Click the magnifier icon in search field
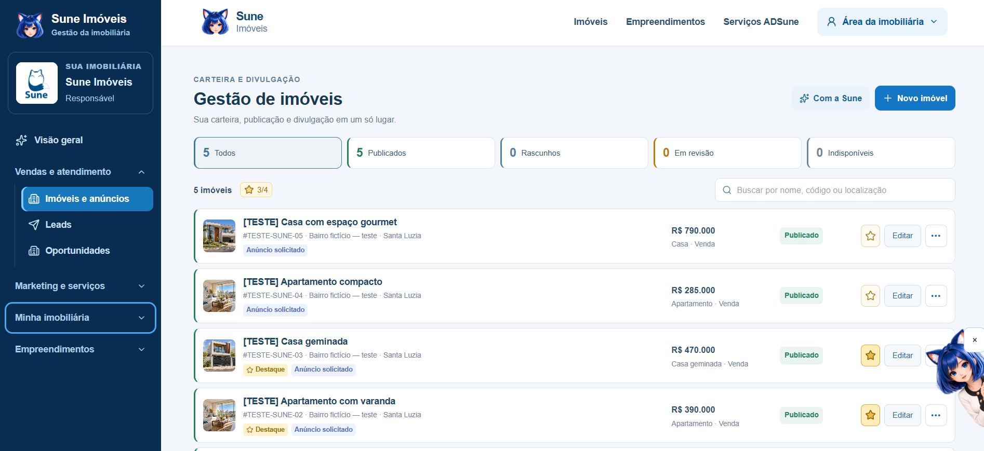The width and height of the screenshot is (984, 451). click(727, 190)
